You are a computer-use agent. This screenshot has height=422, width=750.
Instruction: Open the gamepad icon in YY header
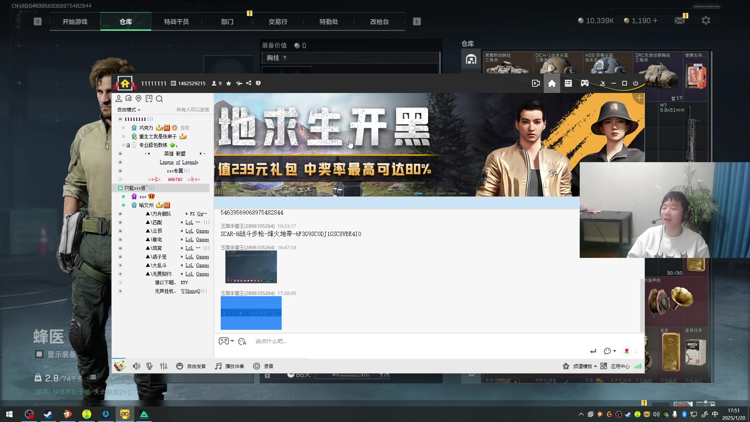[585, 83]
